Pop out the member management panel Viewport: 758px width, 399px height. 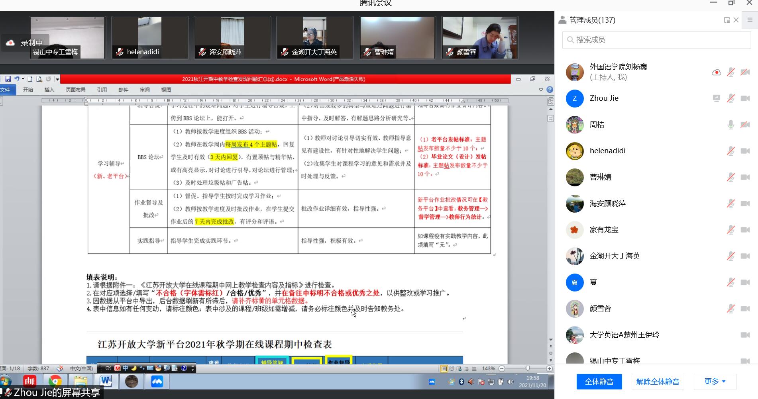pos(727,20)
